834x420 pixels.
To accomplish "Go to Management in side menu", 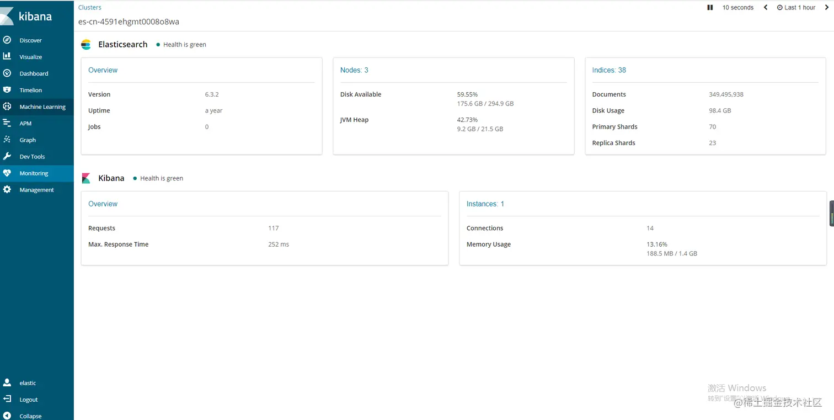I will pyautogui.click(x=37, y=190).
